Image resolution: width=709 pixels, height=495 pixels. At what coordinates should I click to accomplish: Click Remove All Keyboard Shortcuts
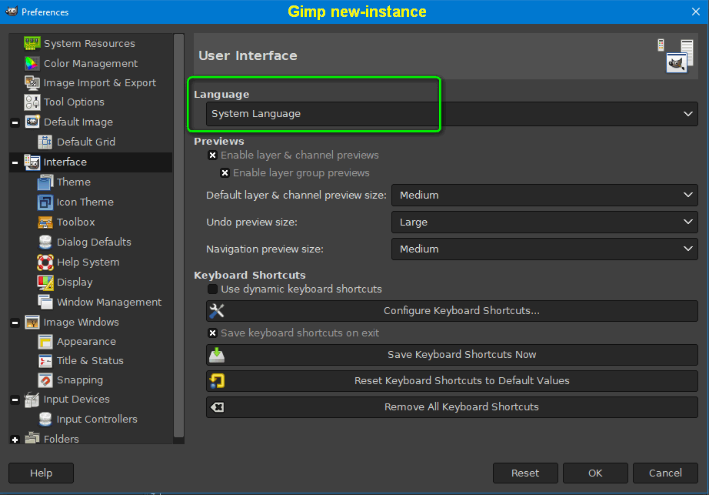pos(451,407)
